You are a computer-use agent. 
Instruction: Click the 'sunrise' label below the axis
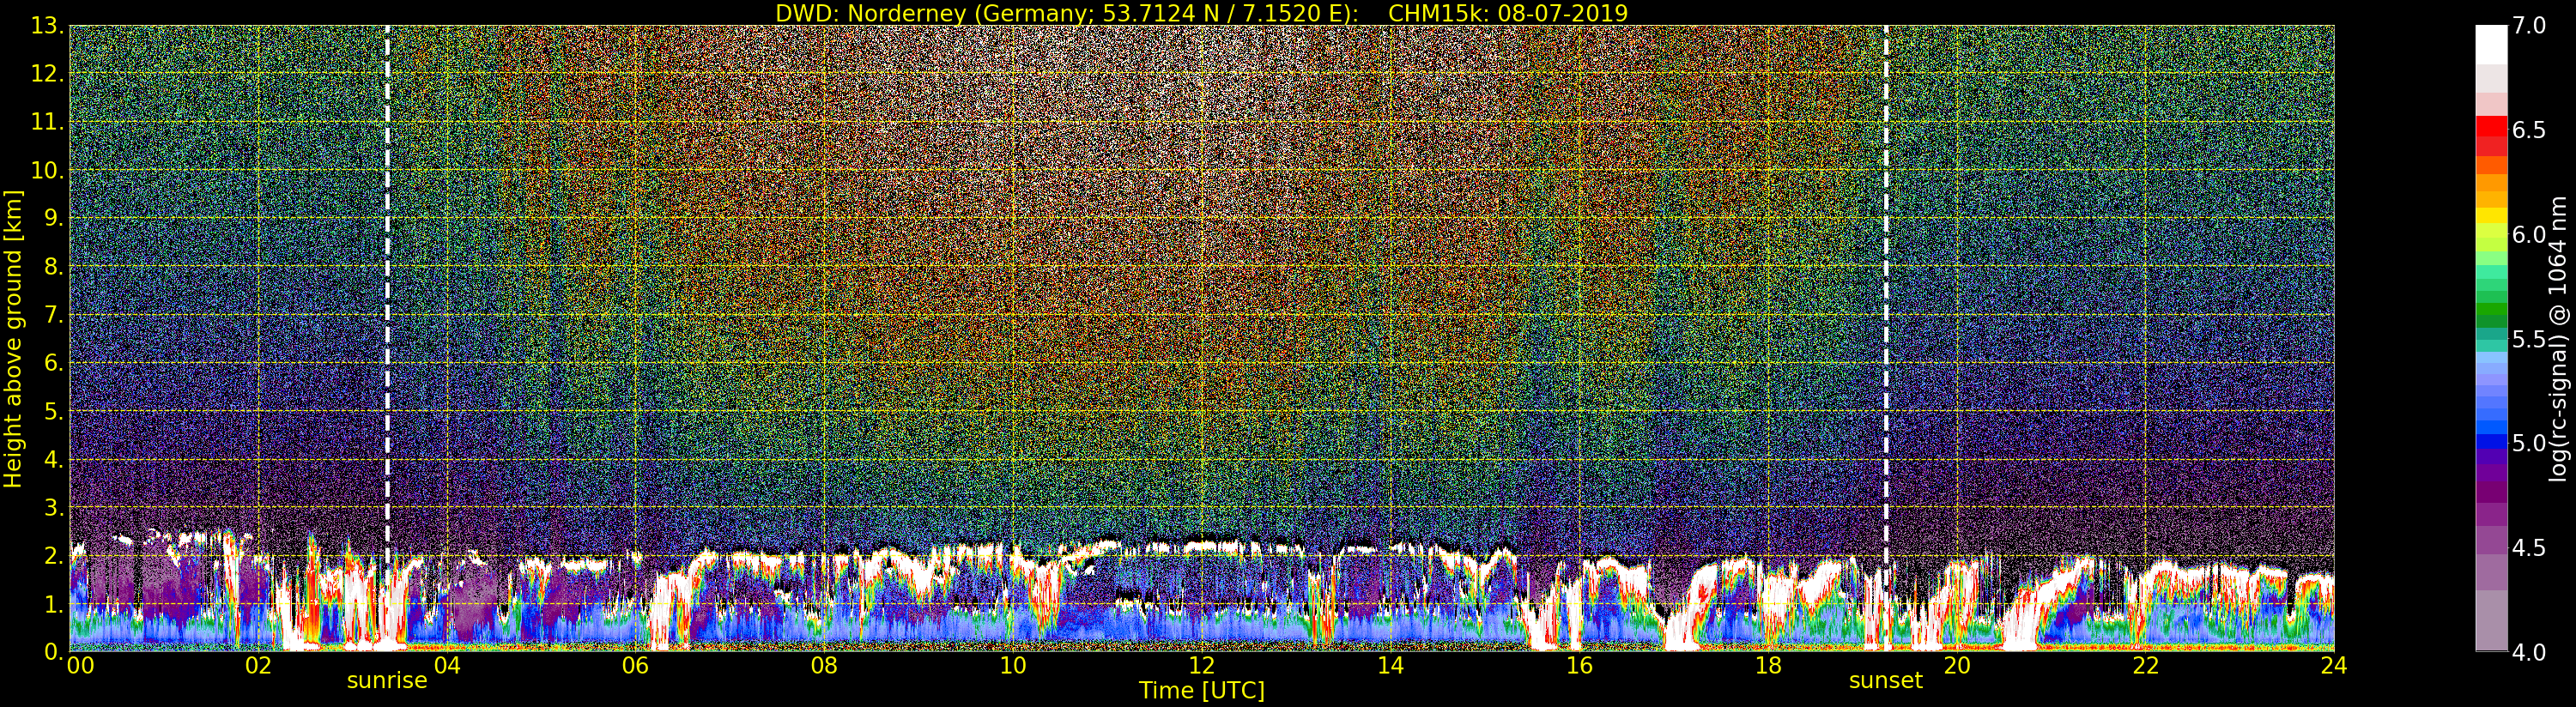(387, 680)
